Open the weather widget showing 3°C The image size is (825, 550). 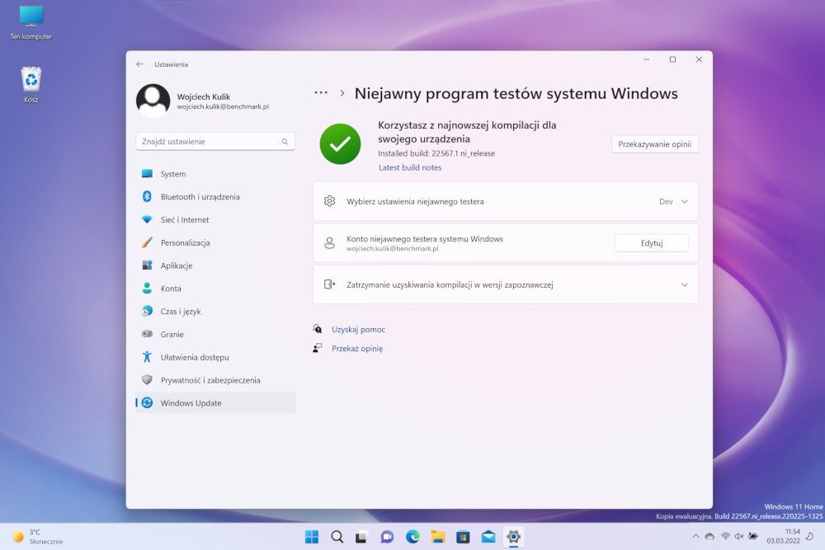tap(38, 537)
